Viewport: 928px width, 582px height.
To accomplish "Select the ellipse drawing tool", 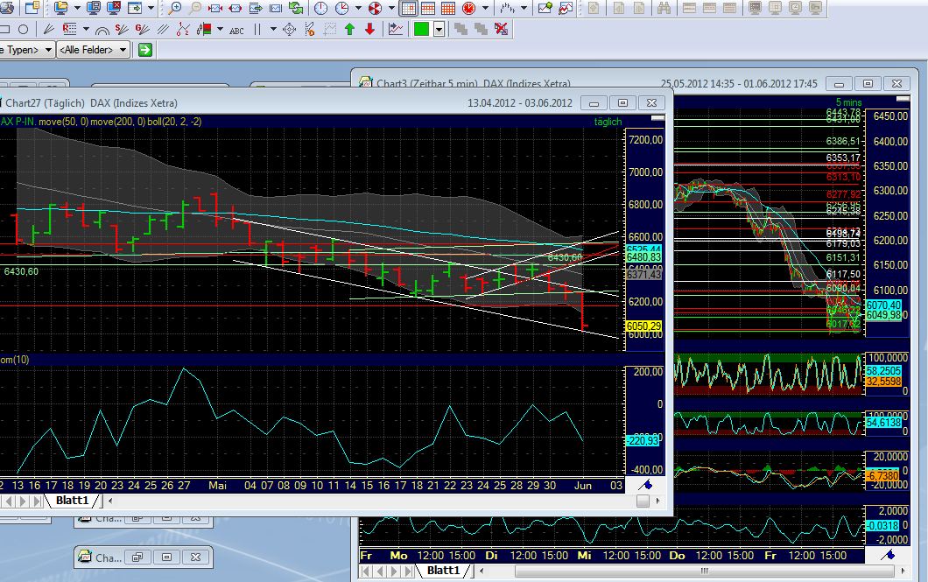I will point(21,29).
